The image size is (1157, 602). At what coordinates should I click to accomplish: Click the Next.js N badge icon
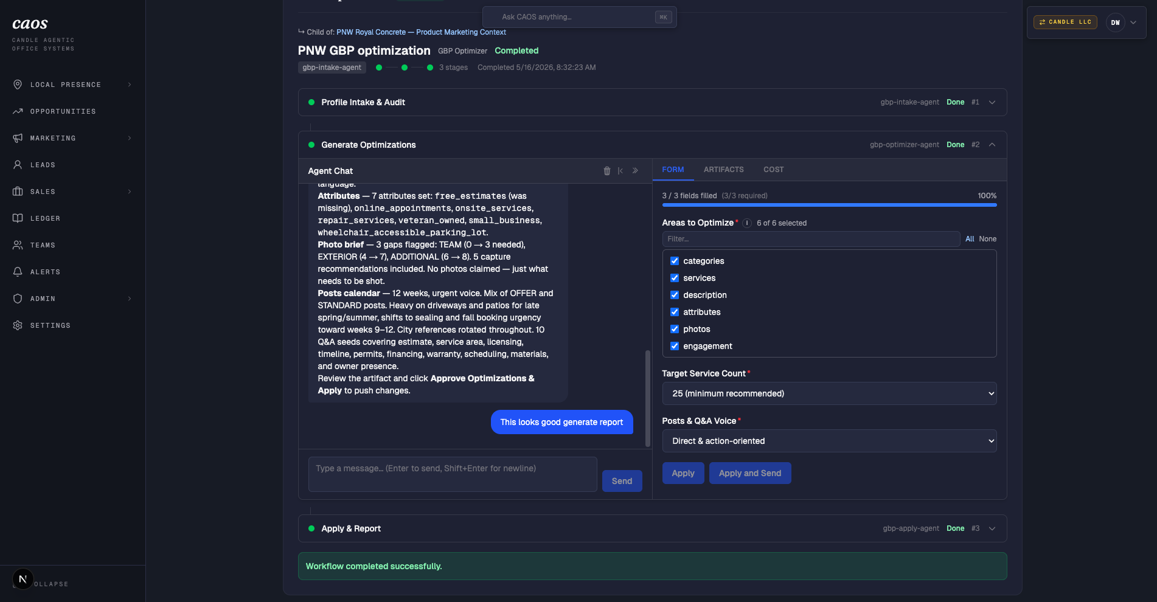pyautogui.click(x=23, y=579)
